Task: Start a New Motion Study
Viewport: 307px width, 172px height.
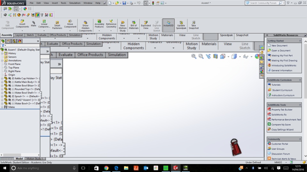Action: point(122,26)
